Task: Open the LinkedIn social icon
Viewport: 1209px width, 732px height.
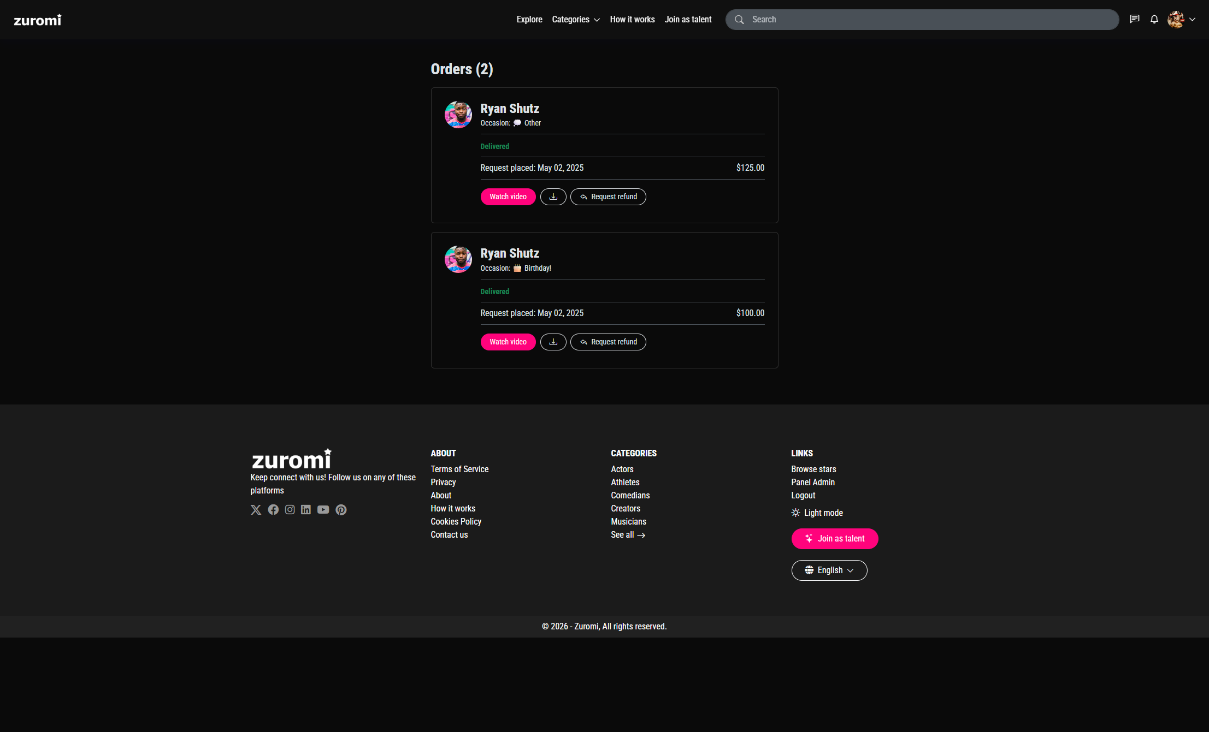Action: pos(306,510)
